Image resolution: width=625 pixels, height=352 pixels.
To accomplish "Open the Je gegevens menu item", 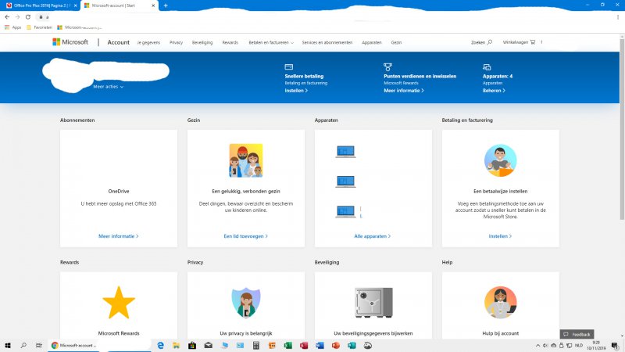I will point(148,43).
